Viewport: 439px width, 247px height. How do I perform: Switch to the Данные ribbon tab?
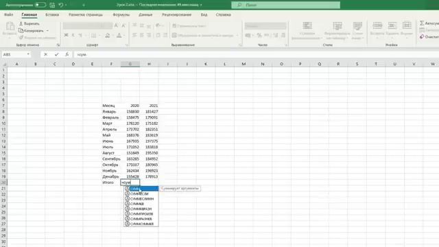145,14
